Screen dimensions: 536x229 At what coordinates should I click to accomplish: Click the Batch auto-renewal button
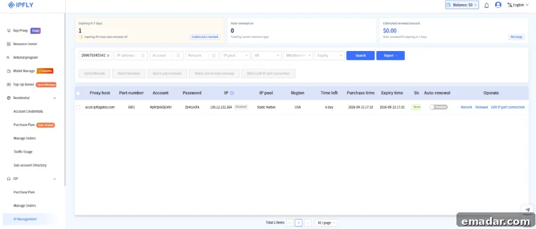(x=167, y=74)
